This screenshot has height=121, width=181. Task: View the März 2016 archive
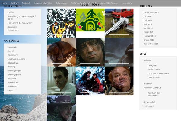pyautogui.click(x=148, y=32)
